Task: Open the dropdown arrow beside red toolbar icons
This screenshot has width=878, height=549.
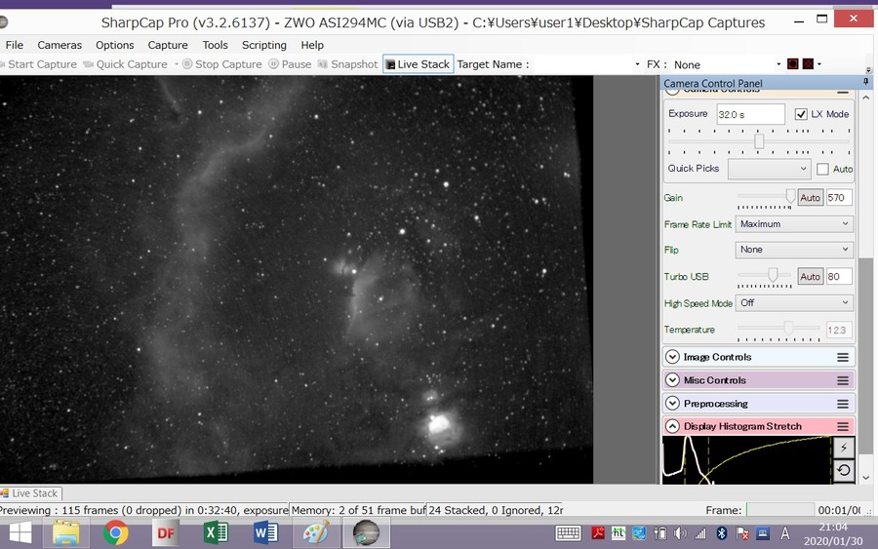Action: (819, 63)
